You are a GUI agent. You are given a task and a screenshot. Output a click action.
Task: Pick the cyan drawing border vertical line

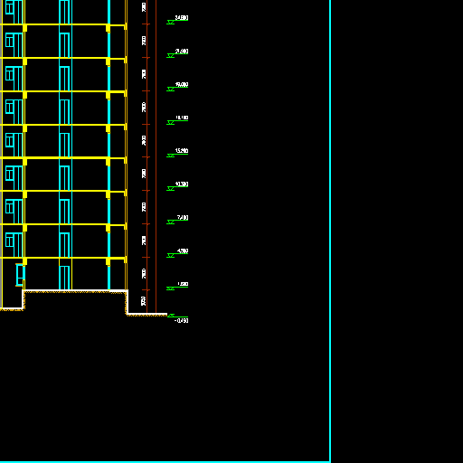point(330,231)
